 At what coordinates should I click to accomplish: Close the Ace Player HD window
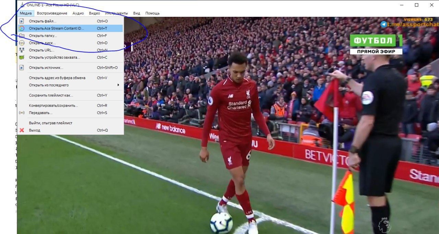tap(431, 5)
